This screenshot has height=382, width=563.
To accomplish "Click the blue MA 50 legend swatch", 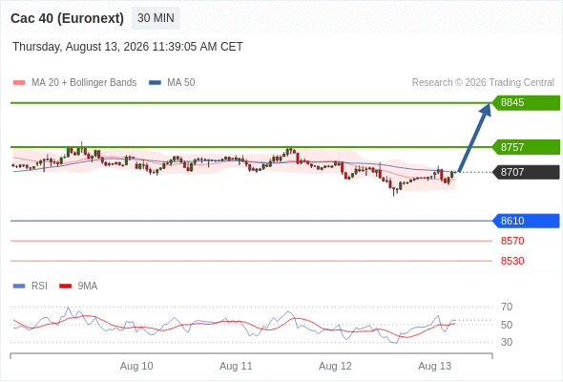I will (x=155, y=83).
